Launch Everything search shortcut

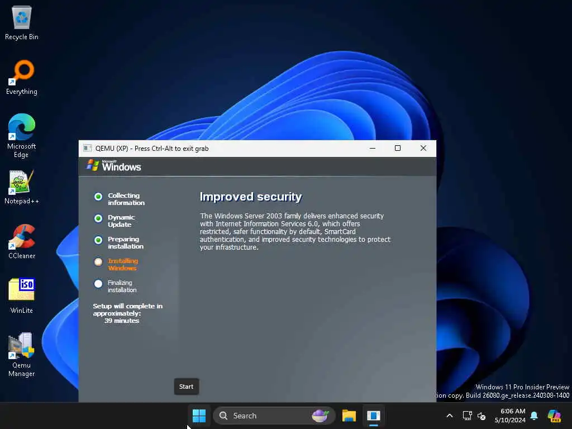pos(22,77)
